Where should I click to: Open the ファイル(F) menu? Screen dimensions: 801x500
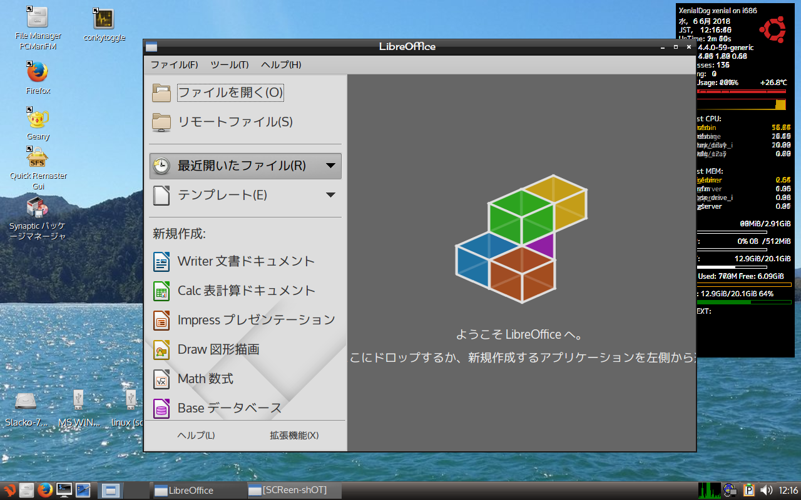[x=174, y=65]
